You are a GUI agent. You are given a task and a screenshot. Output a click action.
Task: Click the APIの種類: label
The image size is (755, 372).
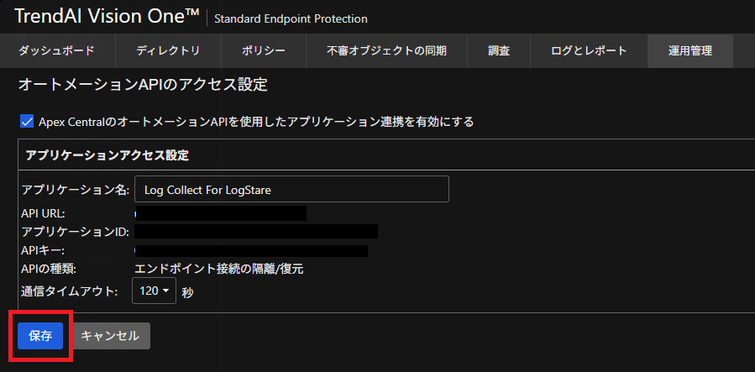click(x=49, y=269)
